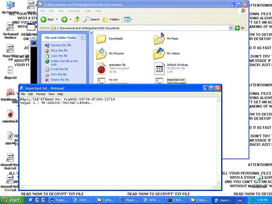272x204 pixels.
Task: Click Rename this file link
Action: click(61, 45)
